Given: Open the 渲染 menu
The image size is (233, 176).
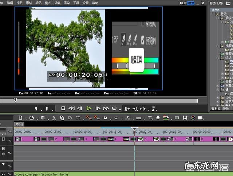Looking at the screenshot, I should point(67,3).
